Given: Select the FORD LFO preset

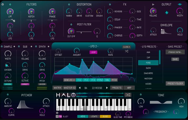Looking at the screenshot, I should [148, 63].
